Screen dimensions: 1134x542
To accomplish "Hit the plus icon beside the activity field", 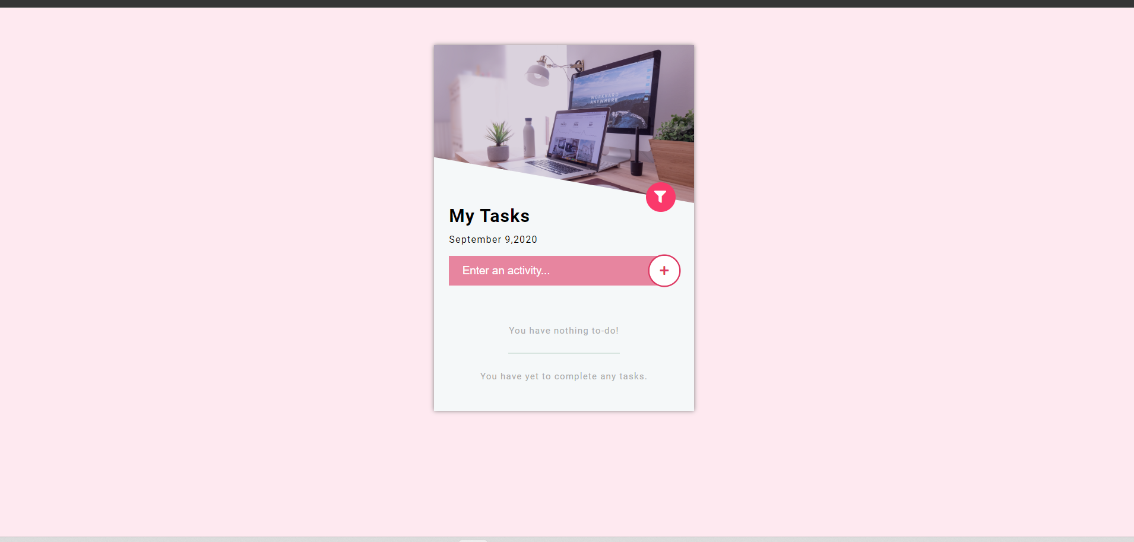I will pyautogui.click(x=664, y=270).
